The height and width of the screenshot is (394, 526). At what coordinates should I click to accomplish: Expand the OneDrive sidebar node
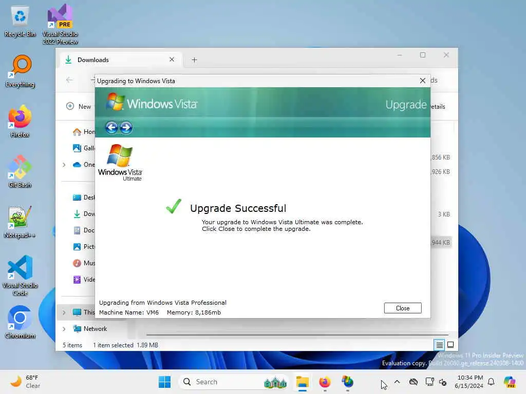(x=64, y=165)
